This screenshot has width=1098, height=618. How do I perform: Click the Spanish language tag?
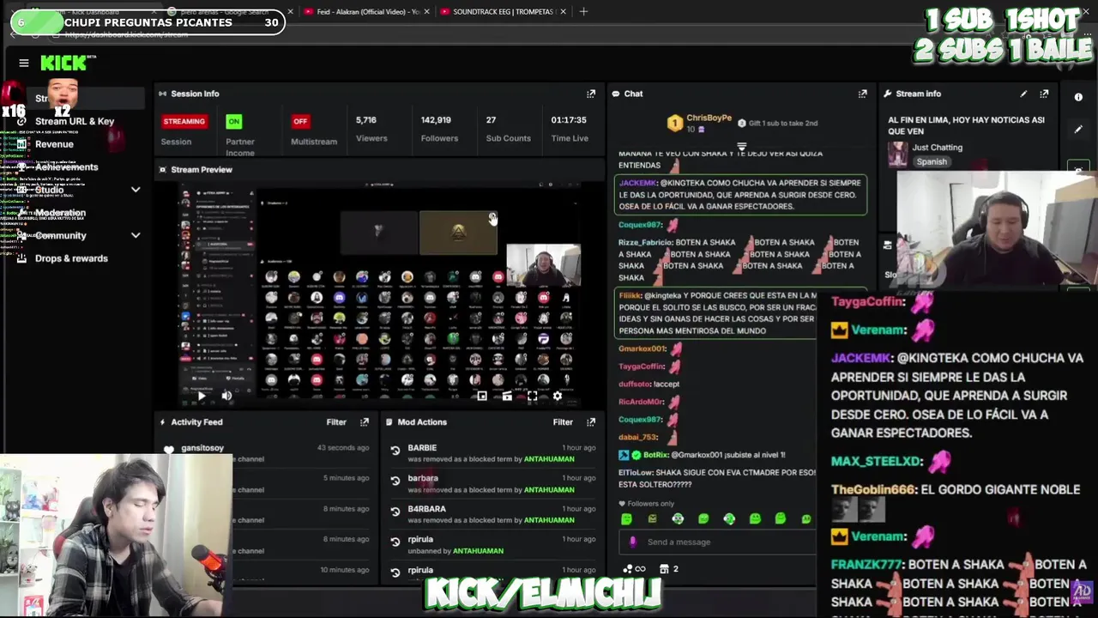click(x=932, y=161)
